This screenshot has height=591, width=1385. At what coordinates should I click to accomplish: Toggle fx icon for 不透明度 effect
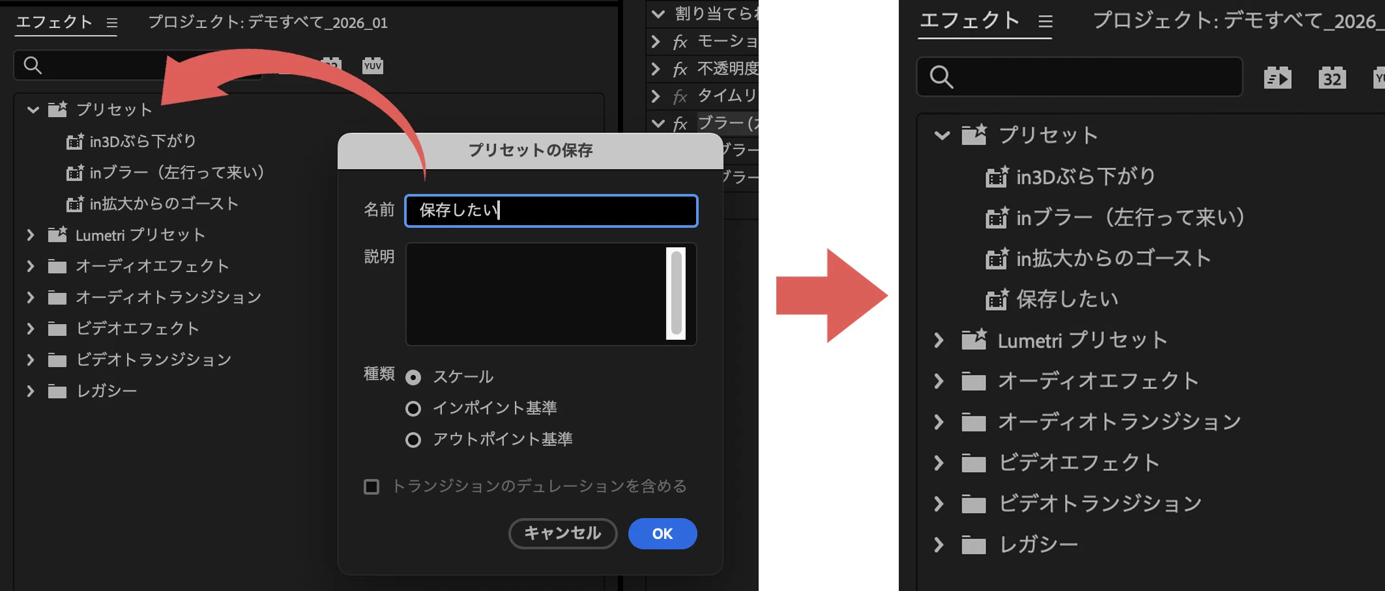tap(680, 70)
